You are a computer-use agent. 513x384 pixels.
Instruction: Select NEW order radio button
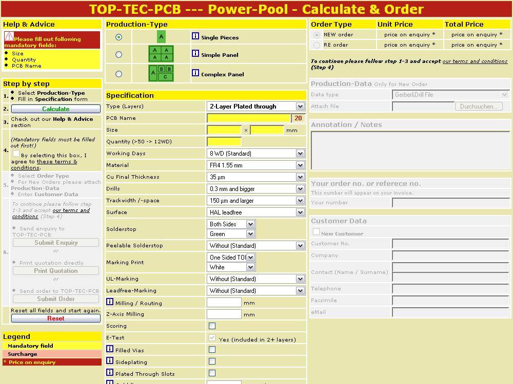[x=317, y=35]
